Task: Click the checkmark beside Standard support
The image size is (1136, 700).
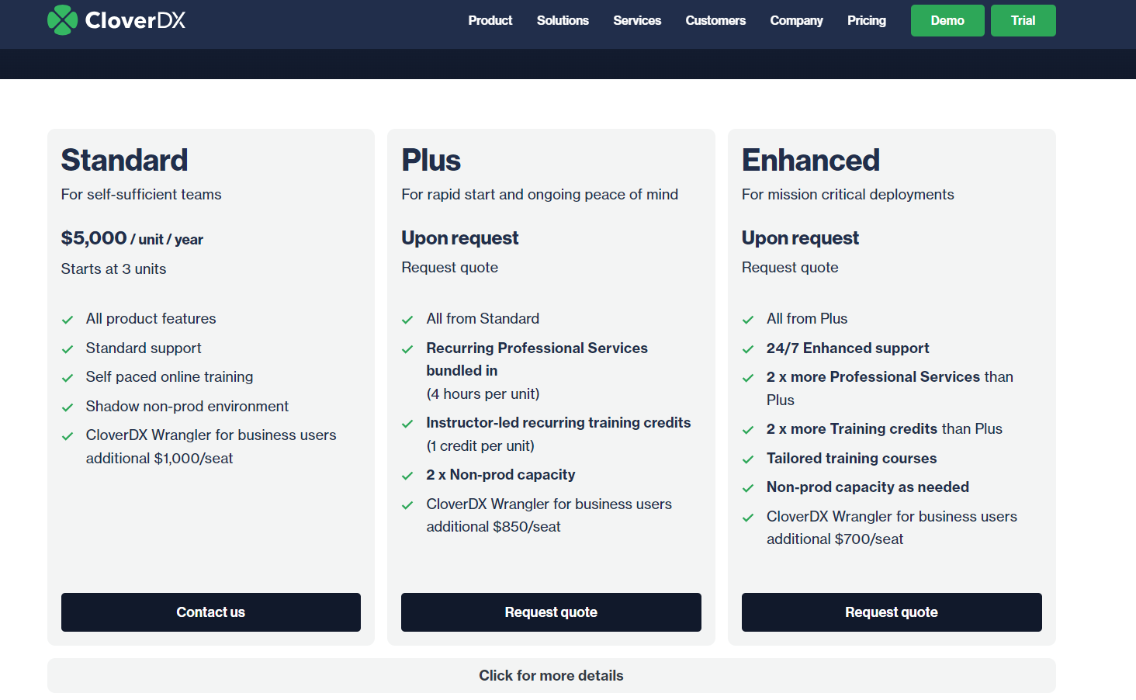Action: (x=68, y=348)
